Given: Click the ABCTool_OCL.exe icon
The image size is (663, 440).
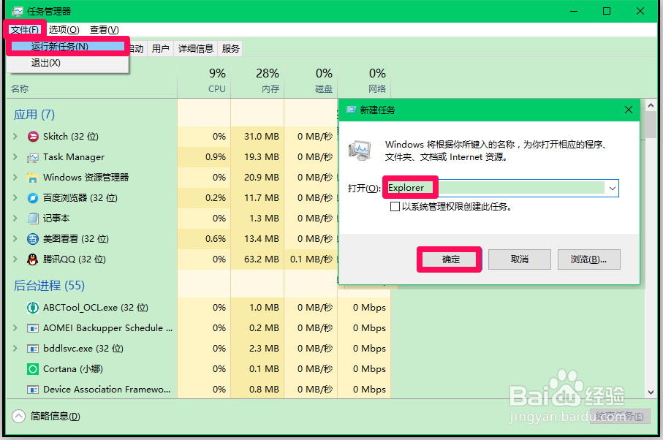Looking at the screenshot, I should [33, 307].
